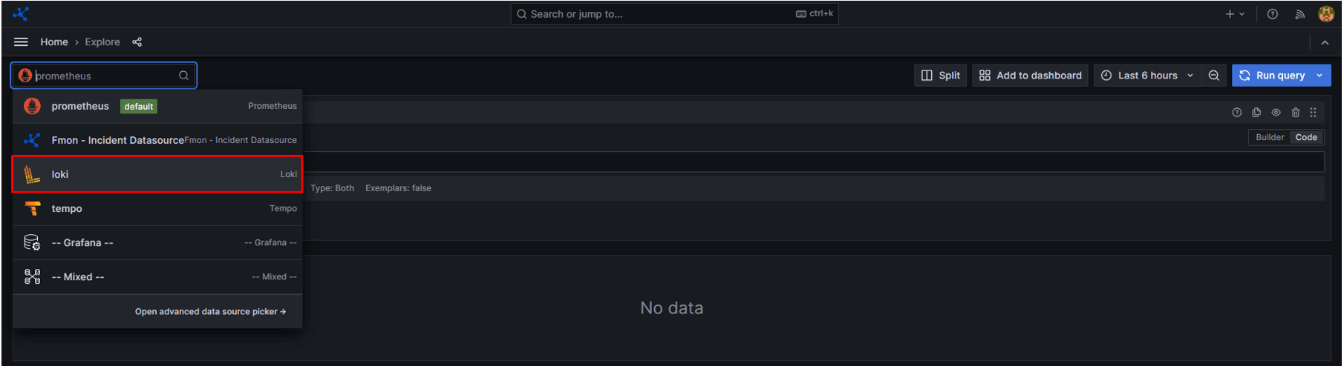Screen dimensions: 1344x369
Task: Click the user avatar in the top bar
Action: [x=1326, y=14]
